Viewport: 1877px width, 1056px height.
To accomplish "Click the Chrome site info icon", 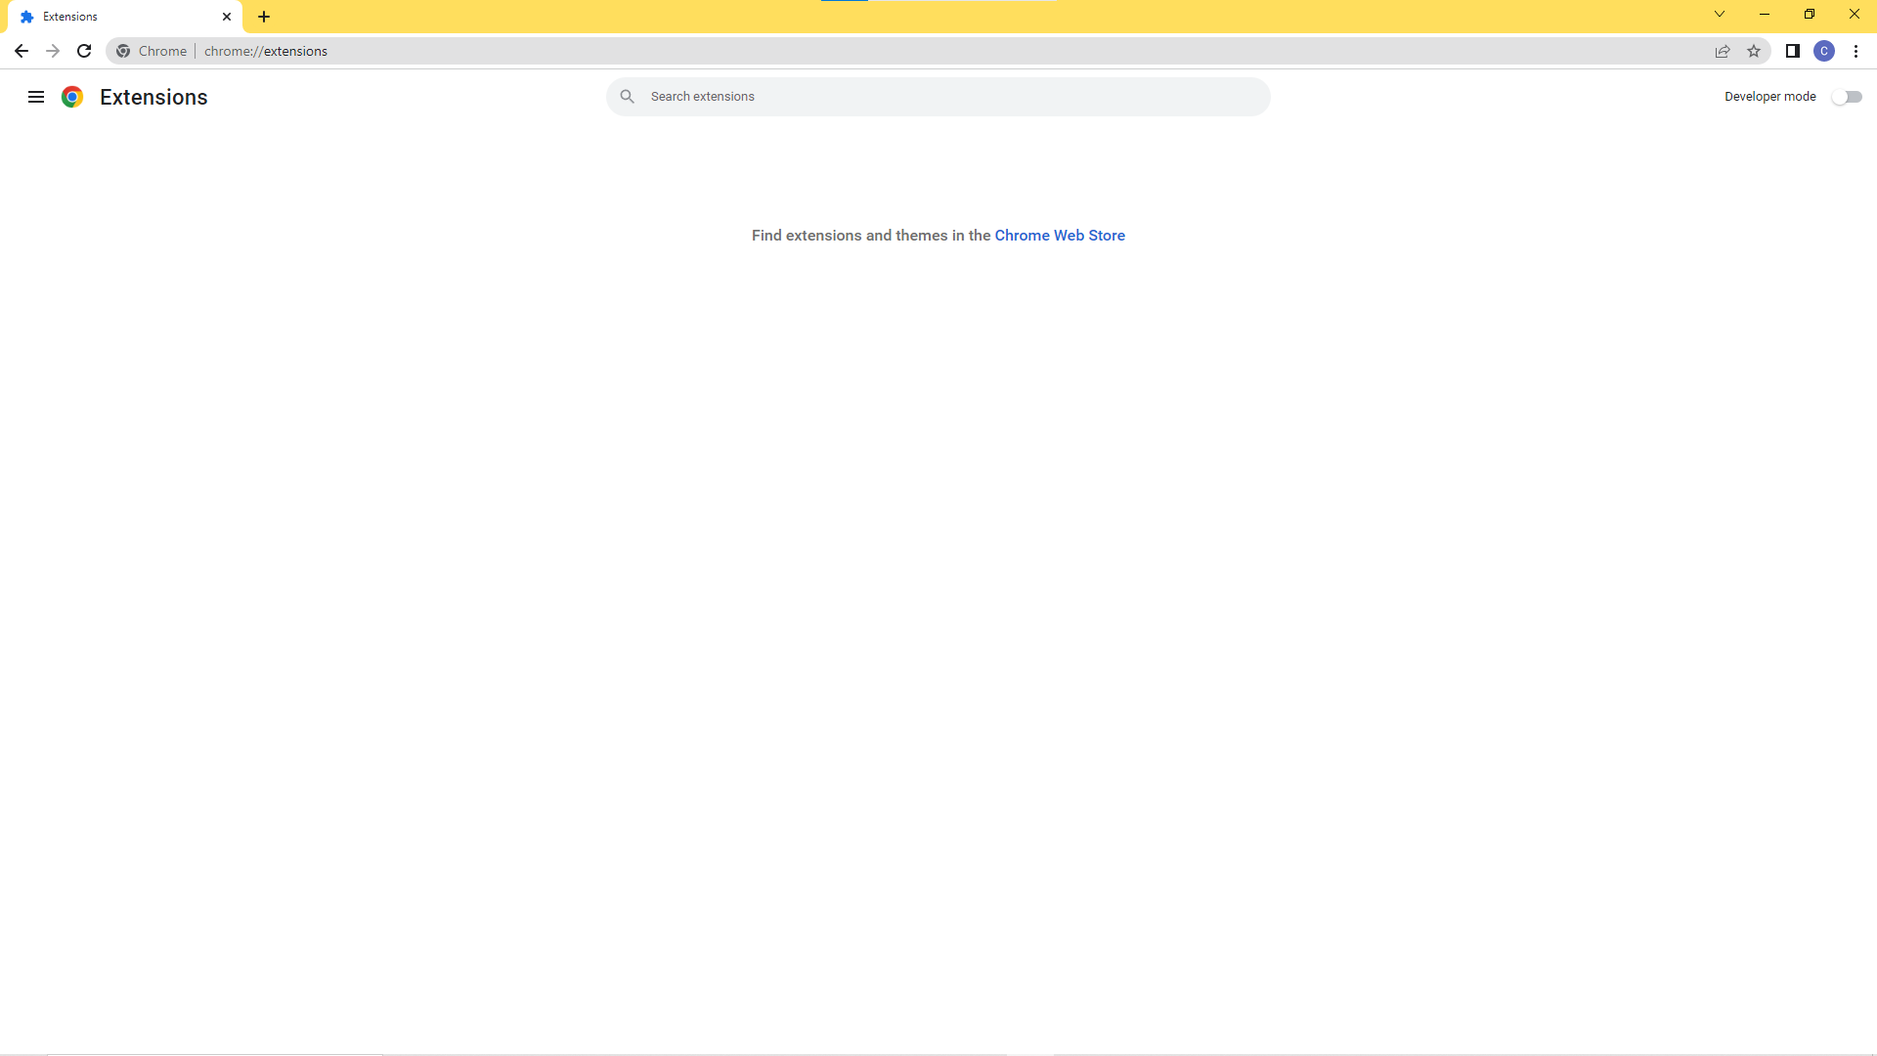I will point(123,51).
